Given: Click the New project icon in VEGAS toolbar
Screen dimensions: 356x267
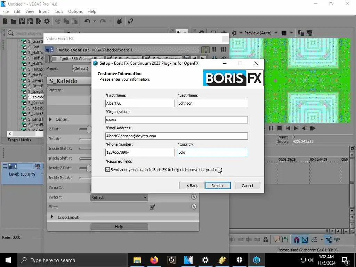Looking at the screenshot, I should tap(5, 21).
